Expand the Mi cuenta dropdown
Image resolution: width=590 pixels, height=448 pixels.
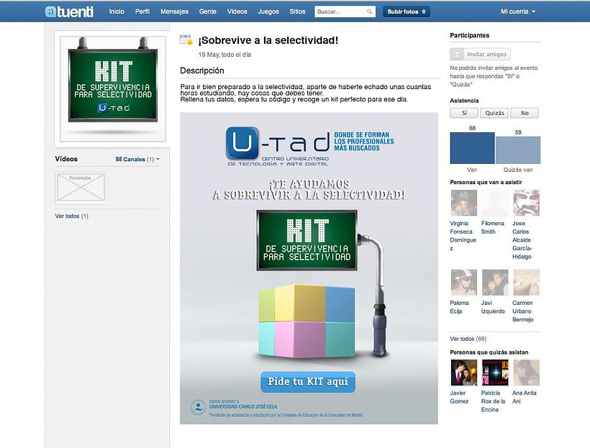point(518,12)
